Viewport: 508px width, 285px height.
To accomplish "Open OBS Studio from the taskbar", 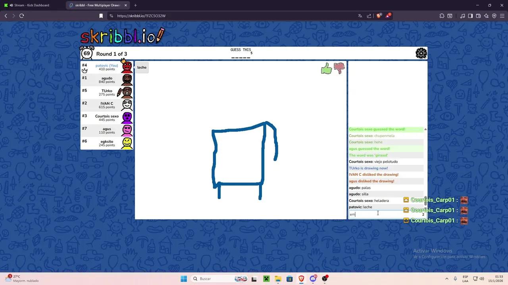I will click(x=324, y=279).
